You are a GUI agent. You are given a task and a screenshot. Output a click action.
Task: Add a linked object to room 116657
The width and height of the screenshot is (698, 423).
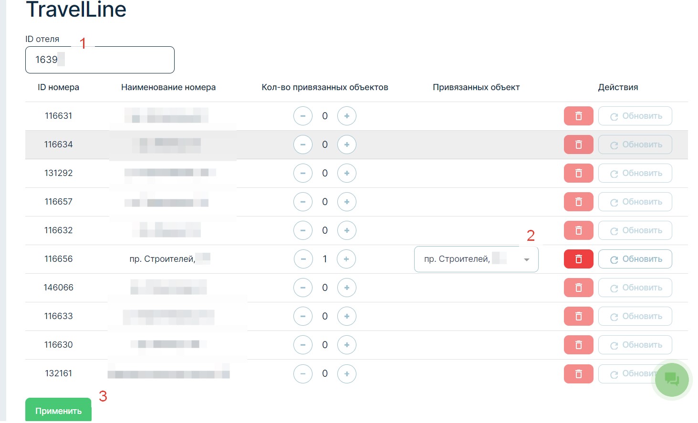346,202
